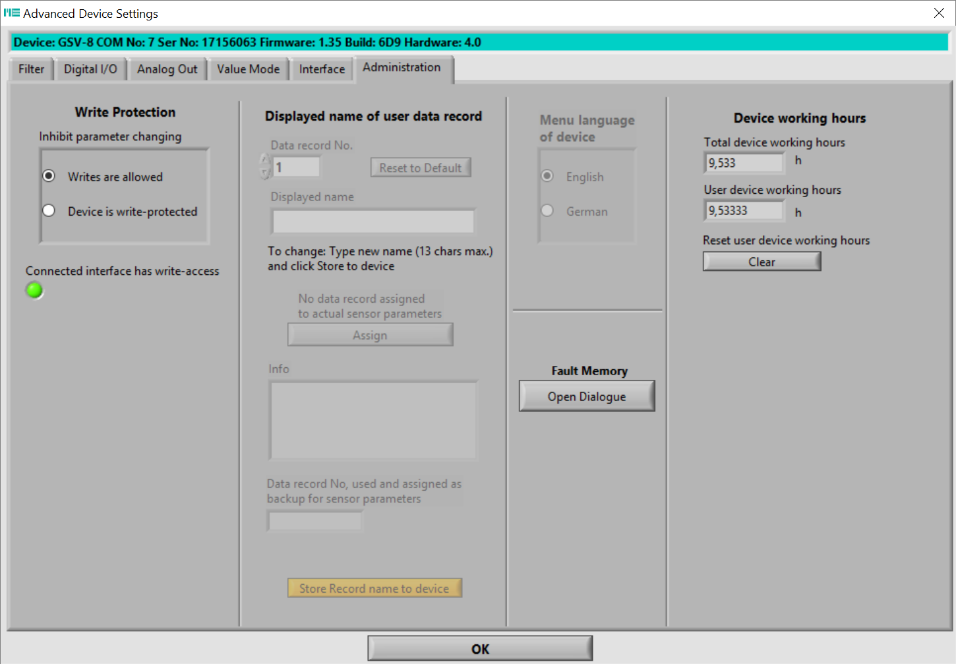Screen dimensions: 956x664
Task: Select Device is write-protected radio button
Action: coord(49,211)
